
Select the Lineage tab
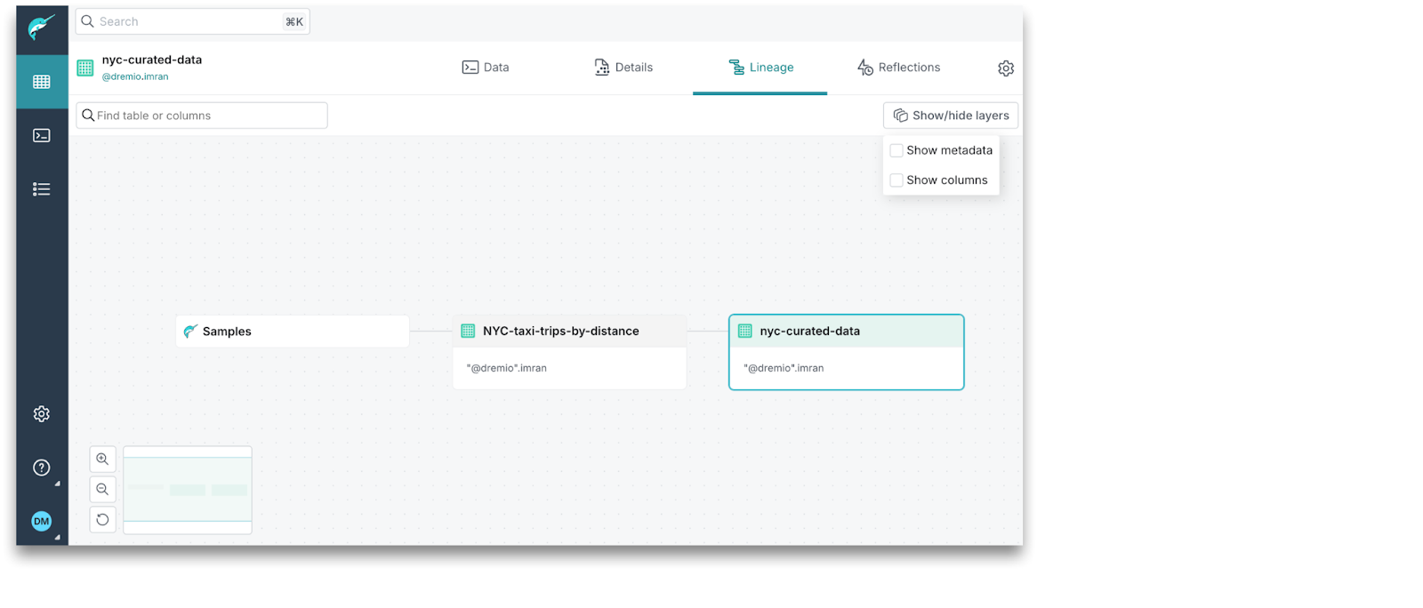[760, 68]
